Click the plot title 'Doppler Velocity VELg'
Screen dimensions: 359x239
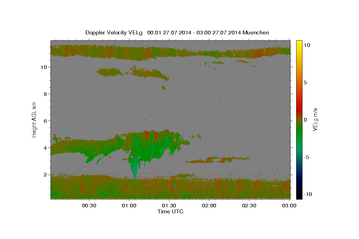114,33
